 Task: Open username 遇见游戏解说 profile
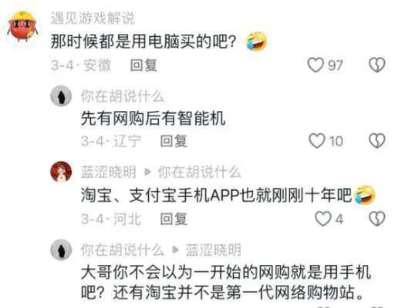point(93,18)
